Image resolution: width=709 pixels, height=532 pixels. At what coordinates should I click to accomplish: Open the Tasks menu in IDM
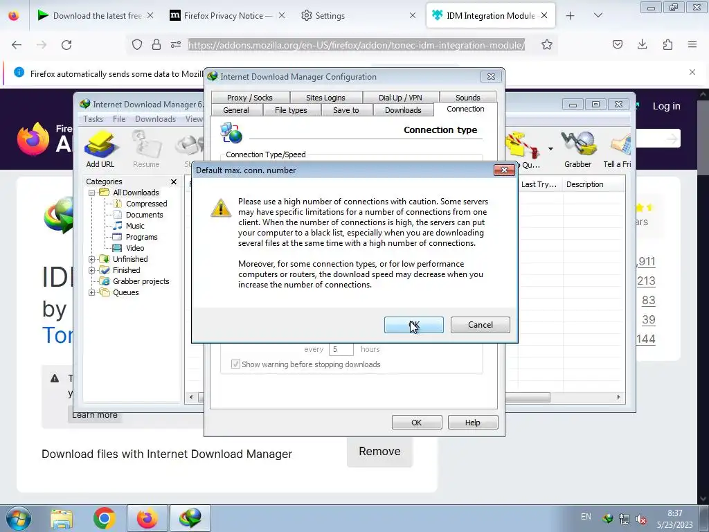point(93,119)
